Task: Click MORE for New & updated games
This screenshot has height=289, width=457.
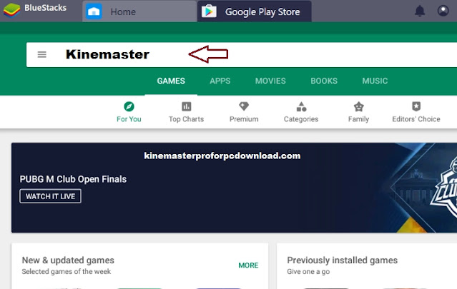Action: pos(248,265)
